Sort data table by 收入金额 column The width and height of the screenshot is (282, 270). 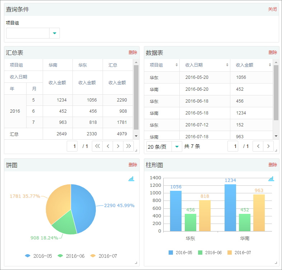(x=270, y=65)
